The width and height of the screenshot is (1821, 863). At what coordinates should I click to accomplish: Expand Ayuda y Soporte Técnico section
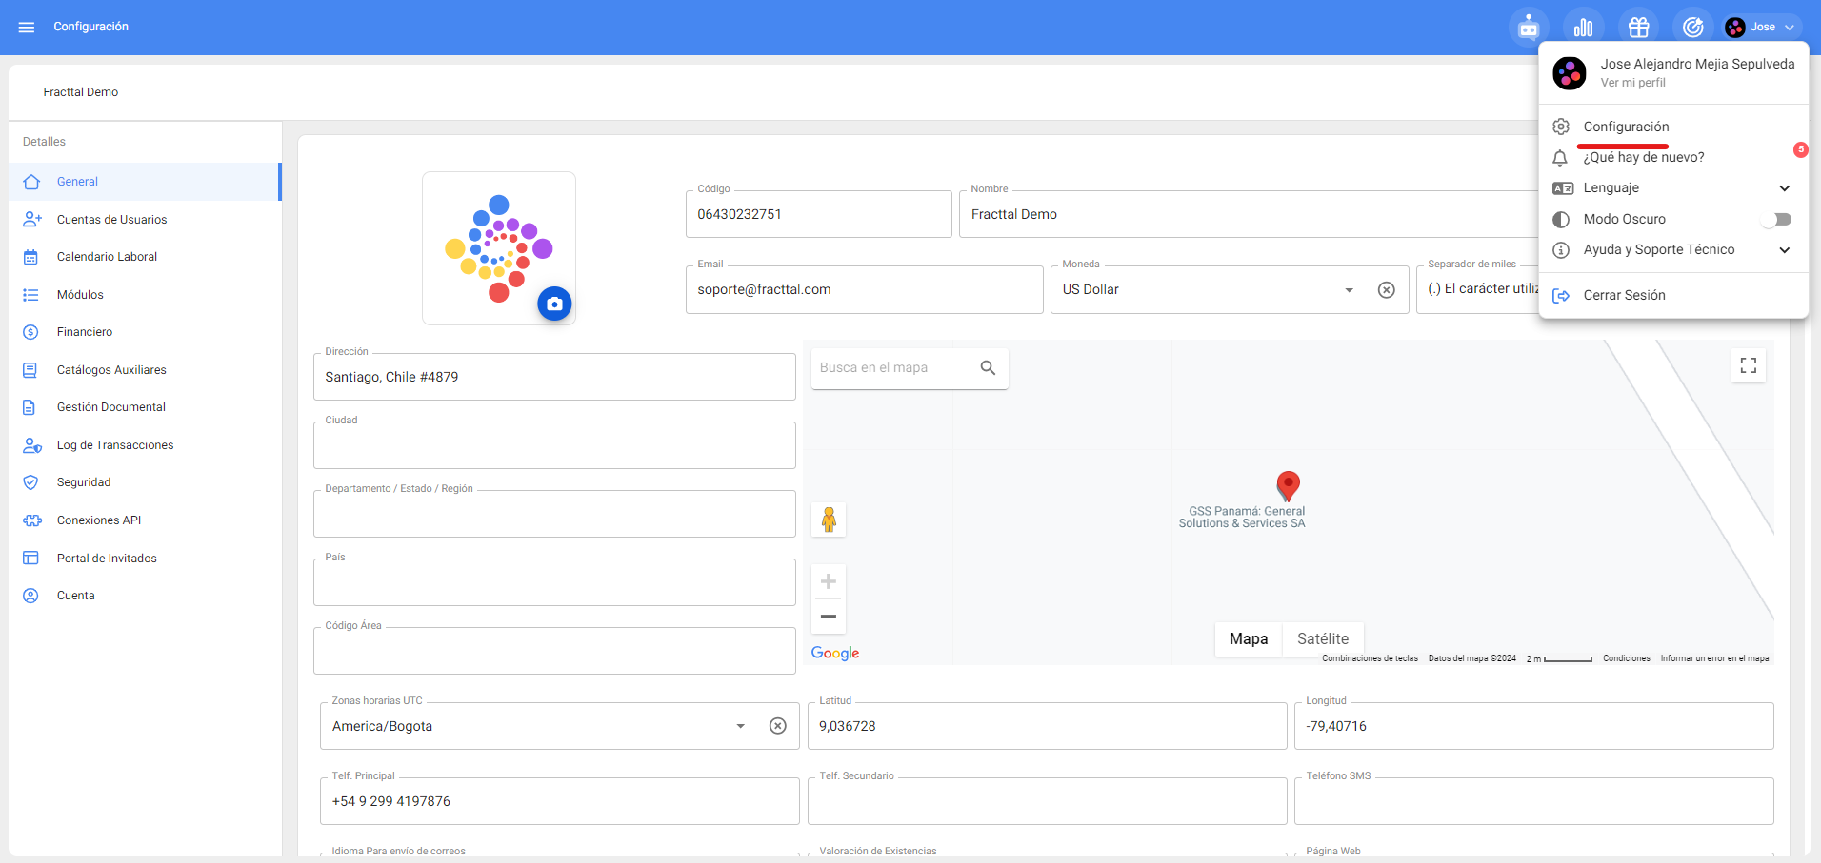pos(1784,250)
